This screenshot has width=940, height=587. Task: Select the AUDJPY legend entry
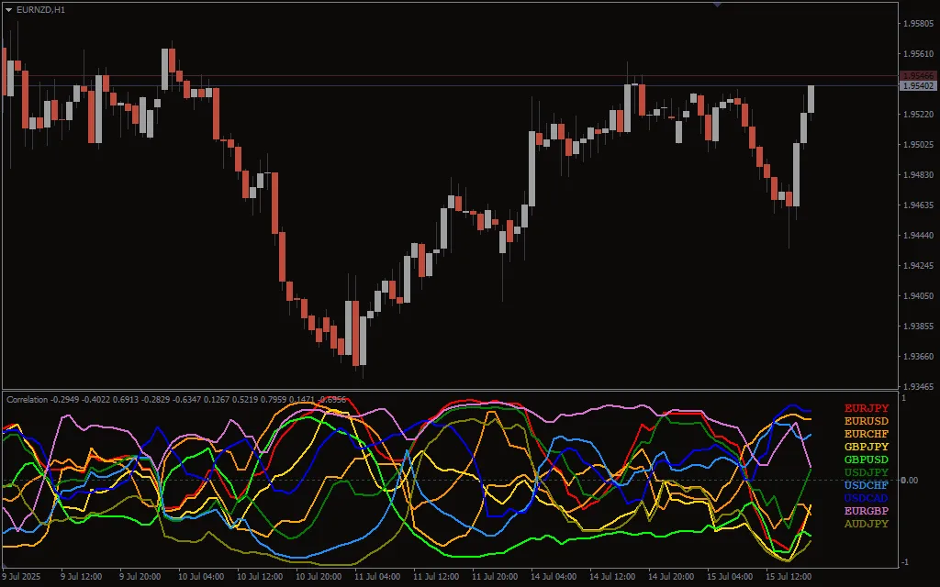pos(866,524)
